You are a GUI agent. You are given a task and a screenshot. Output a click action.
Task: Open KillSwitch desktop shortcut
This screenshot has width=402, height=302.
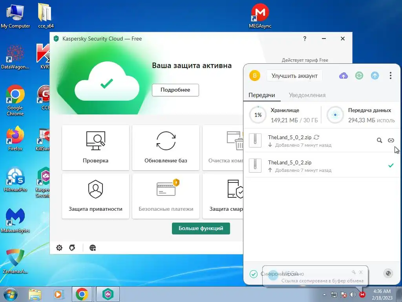(x=43, y=139)
